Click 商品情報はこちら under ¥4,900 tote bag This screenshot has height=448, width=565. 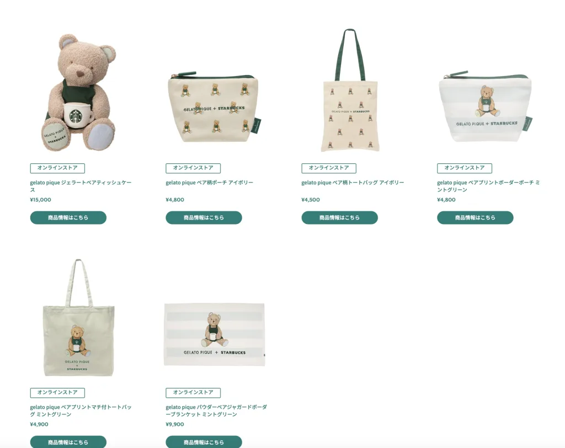(x=68, y=442)
